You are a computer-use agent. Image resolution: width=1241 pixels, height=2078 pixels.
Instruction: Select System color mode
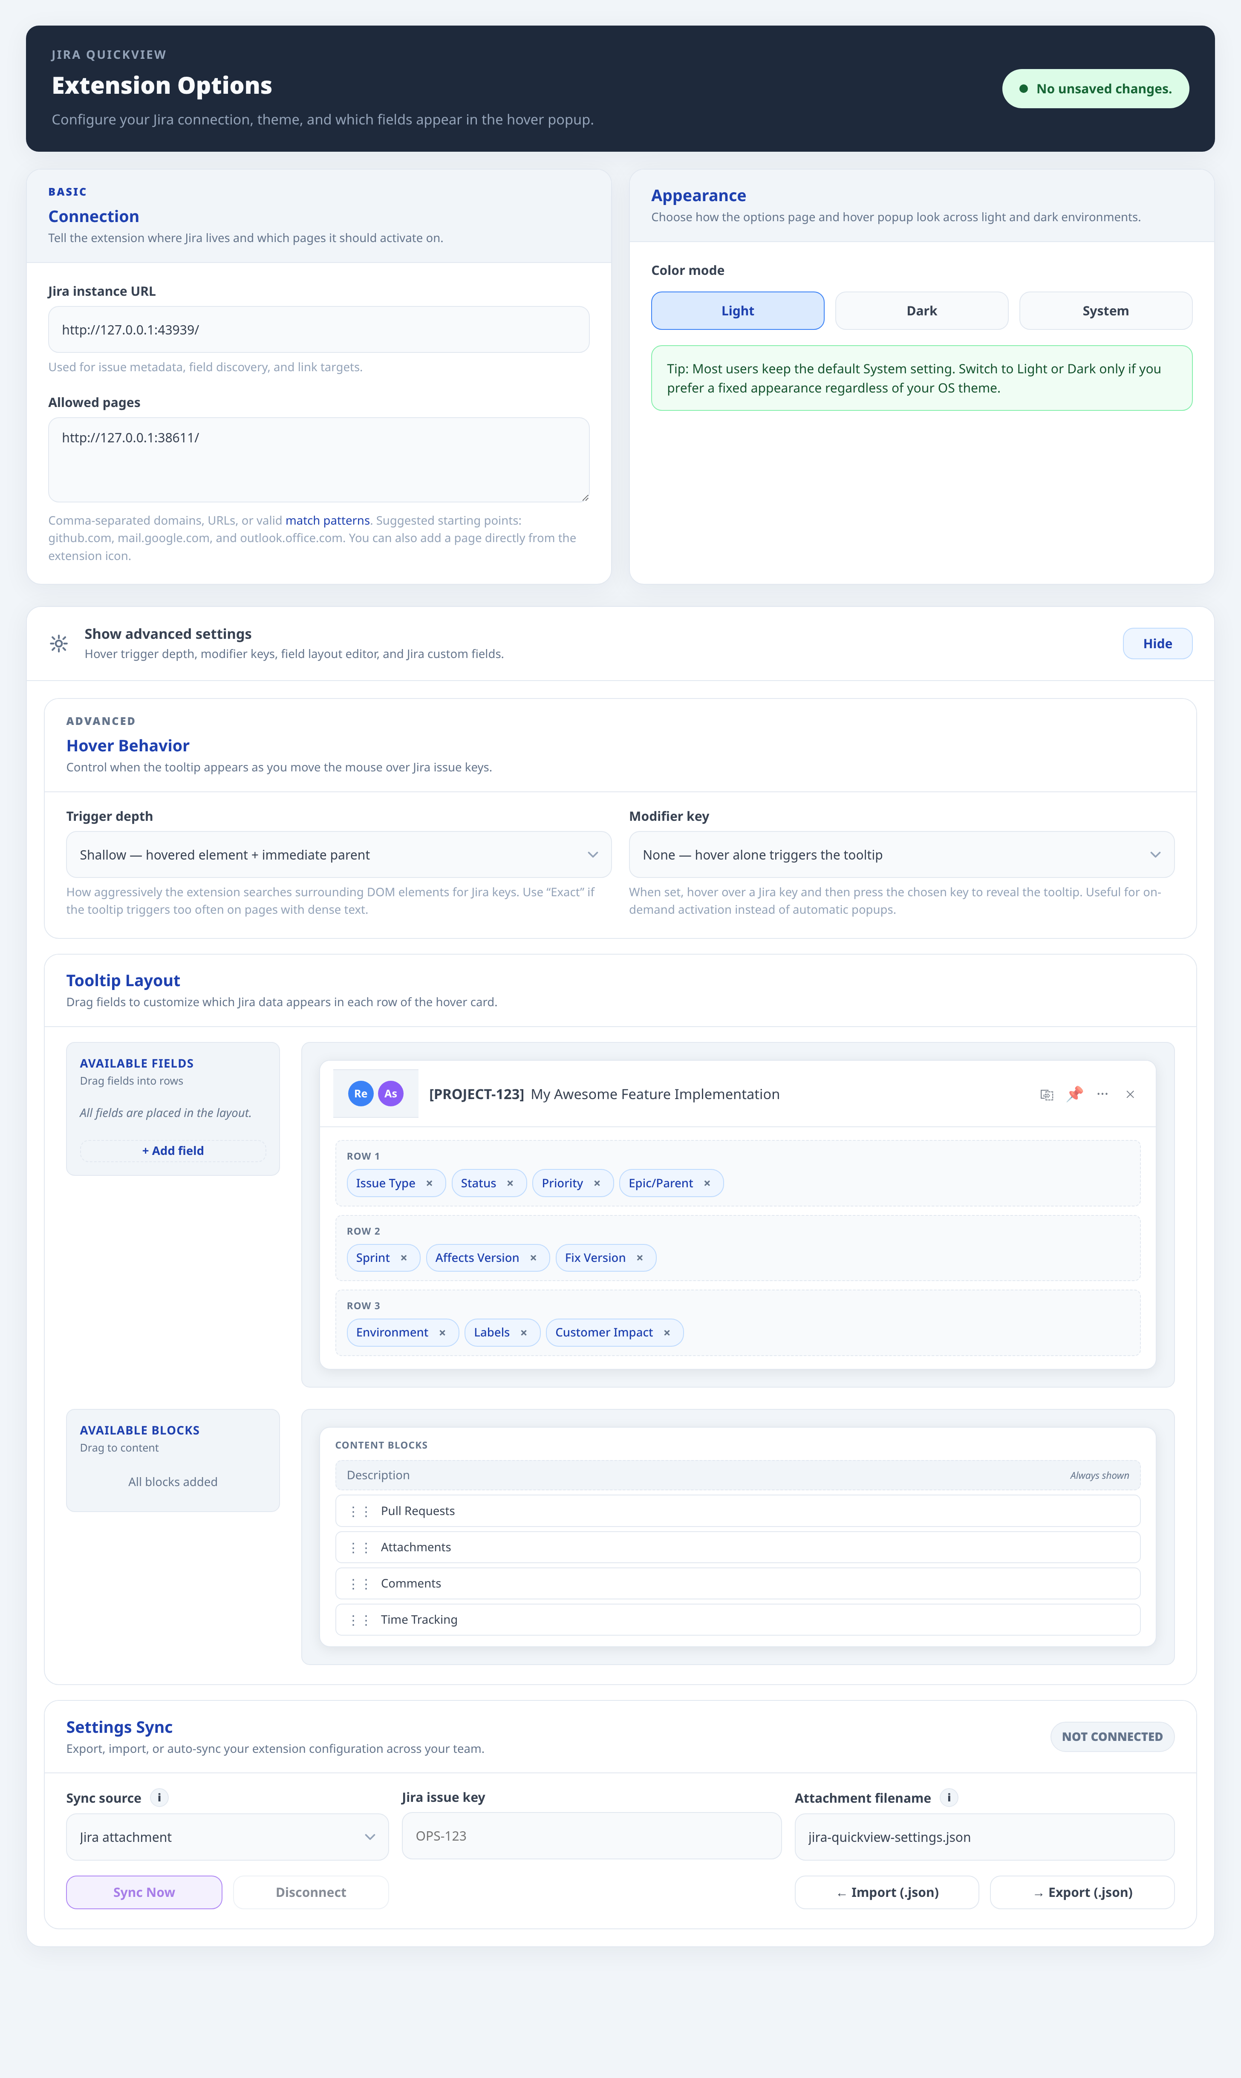1105,311
